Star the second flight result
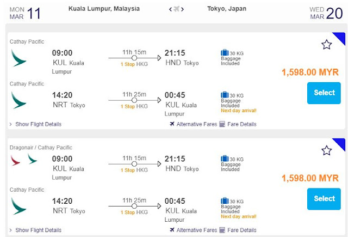Image resolution: width=348 pixels, height=237 pixels. click(326, 150)
